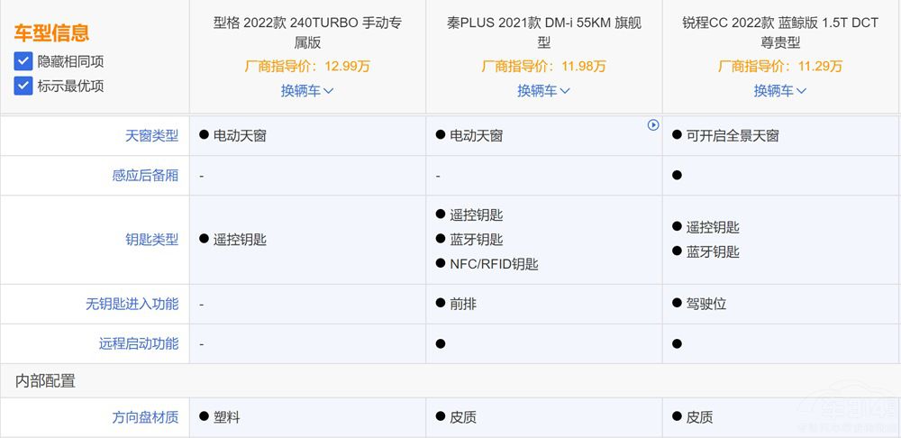Click the 内部配置 section header

[45, 381]
